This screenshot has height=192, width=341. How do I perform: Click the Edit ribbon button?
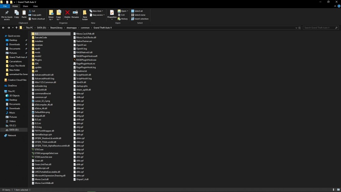tap(121, 15)
